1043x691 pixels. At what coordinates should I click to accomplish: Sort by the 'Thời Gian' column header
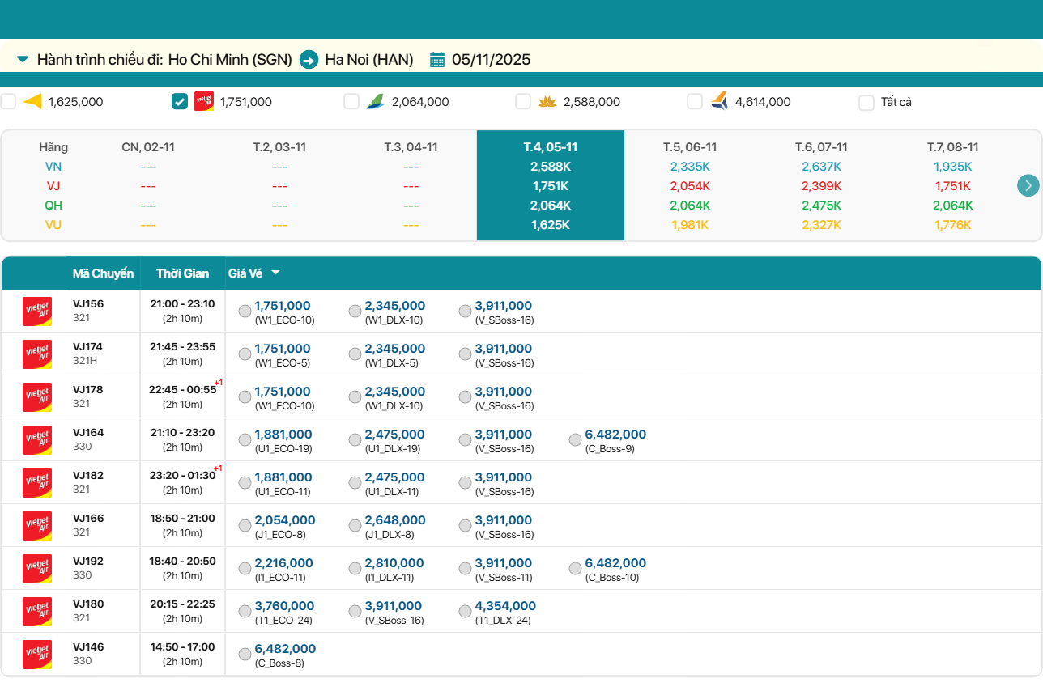182,273
